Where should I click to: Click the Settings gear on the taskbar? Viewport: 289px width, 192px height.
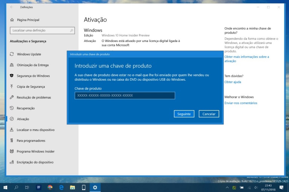click(95, 187)
